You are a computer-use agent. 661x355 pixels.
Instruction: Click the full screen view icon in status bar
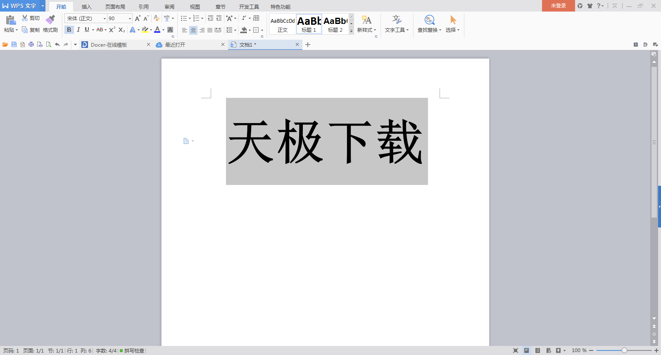tap(515, 350)
